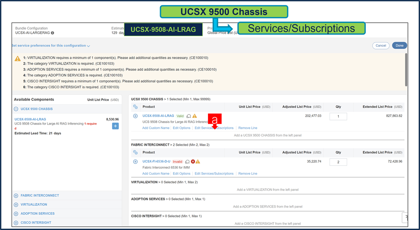Click Edit Services/Subscriptions for the chassis
420x230 pixels.
click(214, 128)
